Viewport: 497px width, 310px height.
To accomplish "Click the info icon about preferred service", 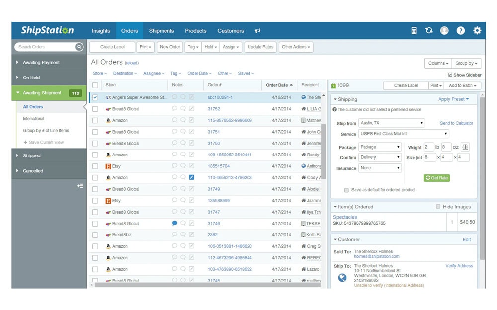I will [334, 110].
